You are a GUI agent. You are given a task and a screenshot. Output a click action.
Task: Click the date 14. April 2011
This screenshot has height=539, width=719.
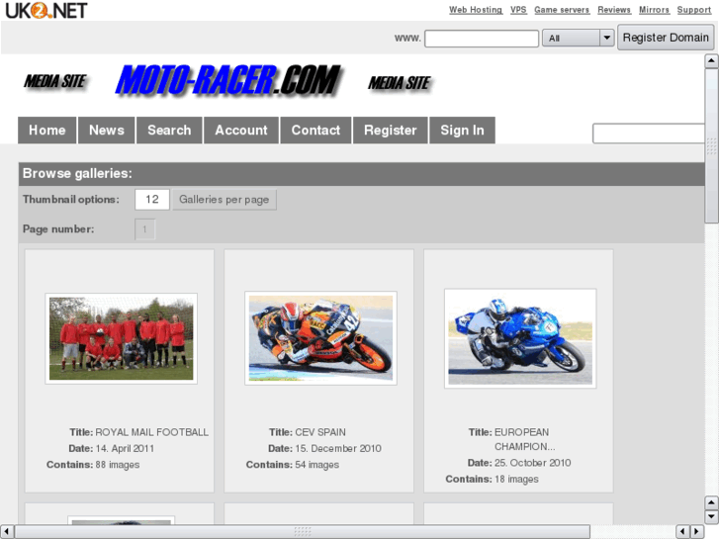pos(126,448)
